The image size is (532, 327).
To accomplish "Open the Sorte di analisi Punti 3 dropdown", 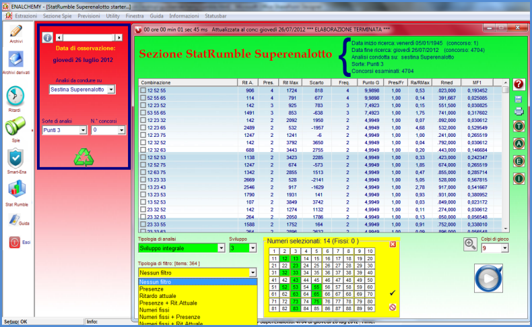I will (x=83, y=130).
